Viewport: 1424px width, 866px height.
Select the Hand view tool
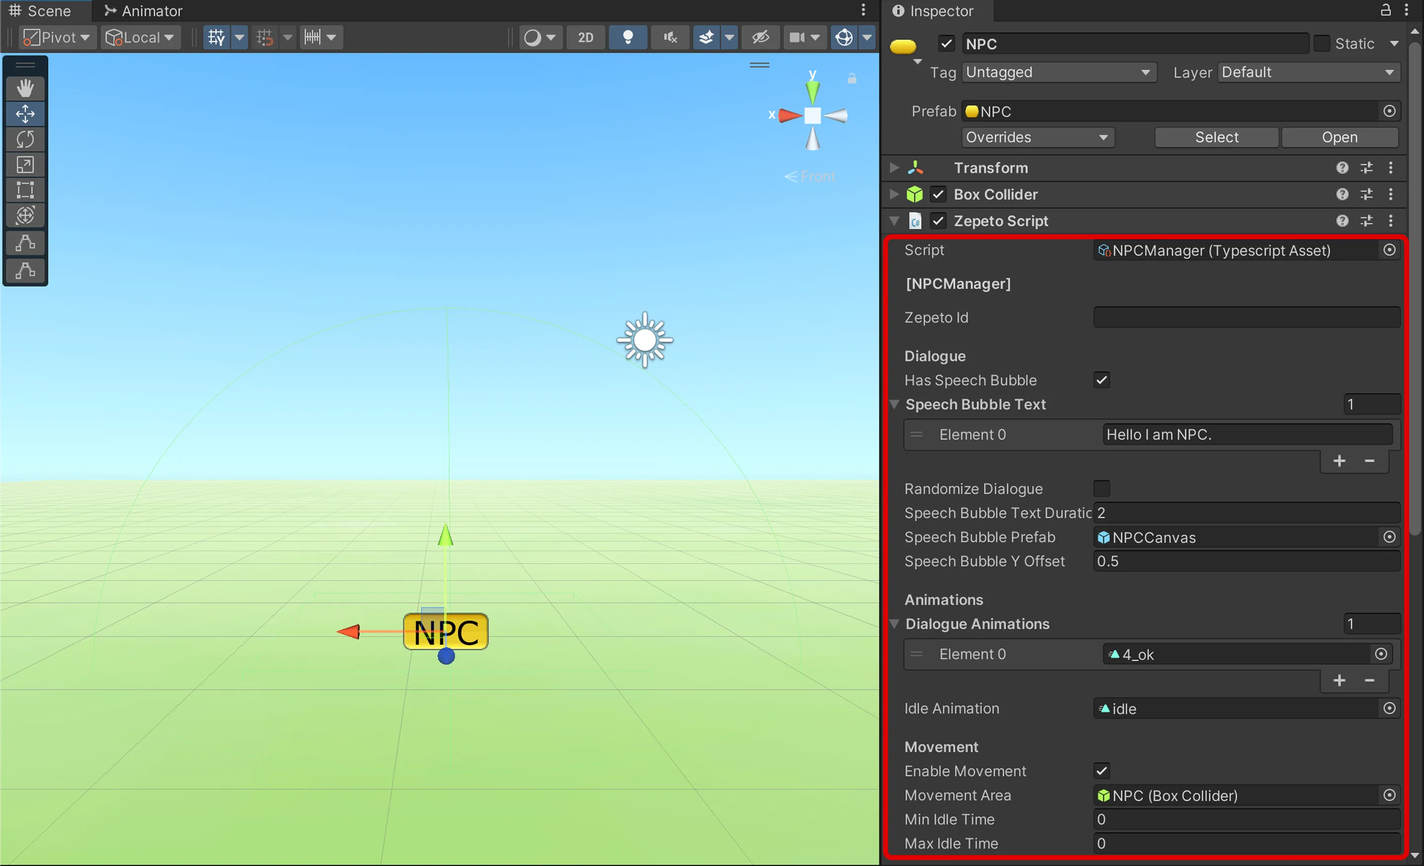pyautogui.click(x=25, y=88)
